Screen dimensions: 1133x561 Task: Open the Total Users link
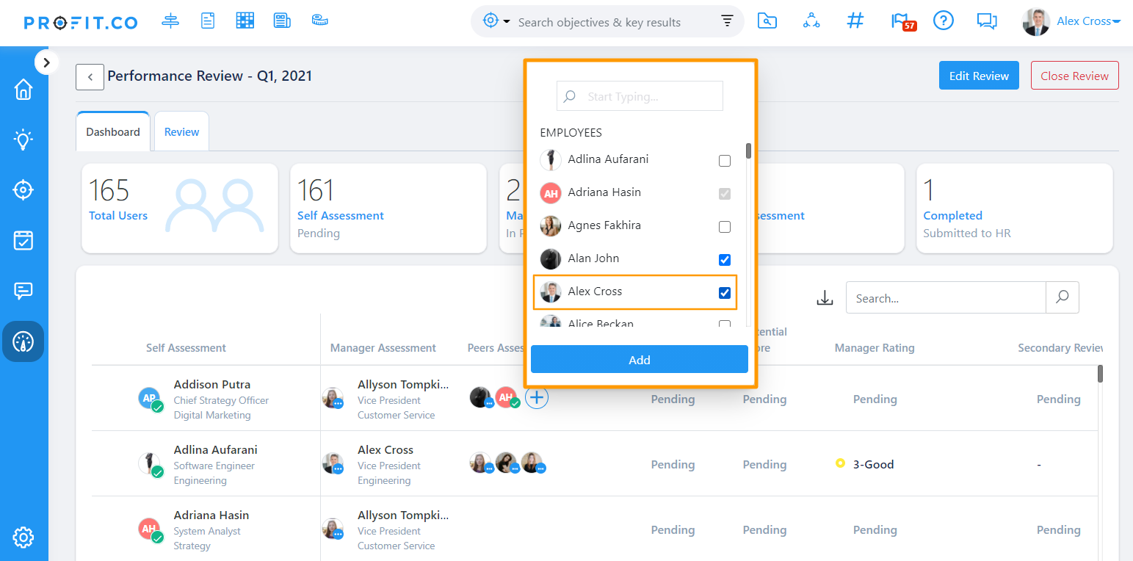click(x=118, y=216)
